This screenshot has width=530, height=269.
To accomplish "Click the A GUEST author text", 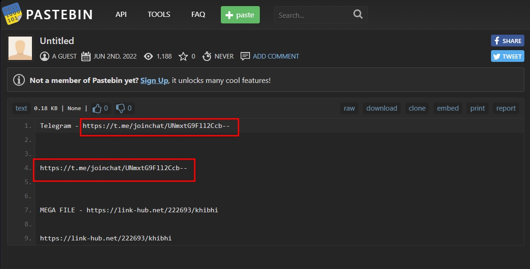I will click(x=64, y=56).
